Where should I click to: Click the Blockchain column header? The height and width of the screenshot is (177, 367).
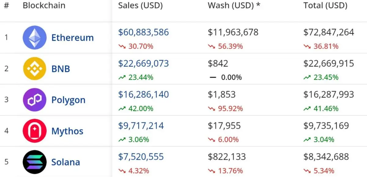click(44, 6)
